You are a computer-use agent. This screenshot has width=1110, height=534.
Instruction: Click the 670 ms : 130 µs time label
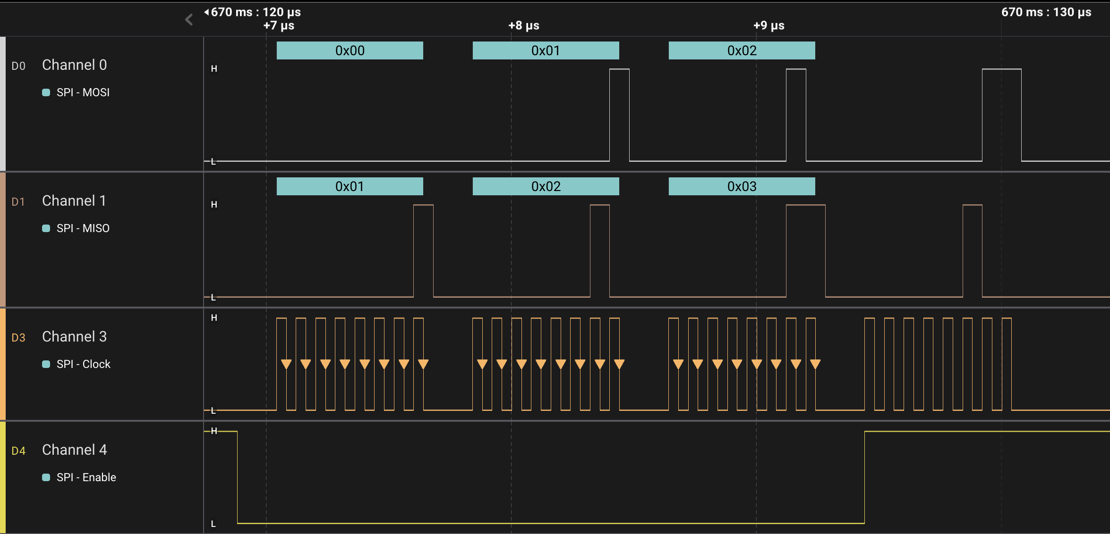pyautogui.click(x=1046, y=12)
